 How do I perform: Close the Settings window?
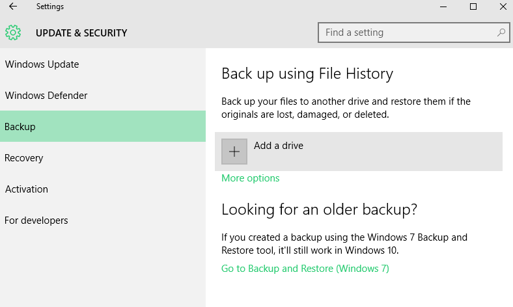point(503,7)
